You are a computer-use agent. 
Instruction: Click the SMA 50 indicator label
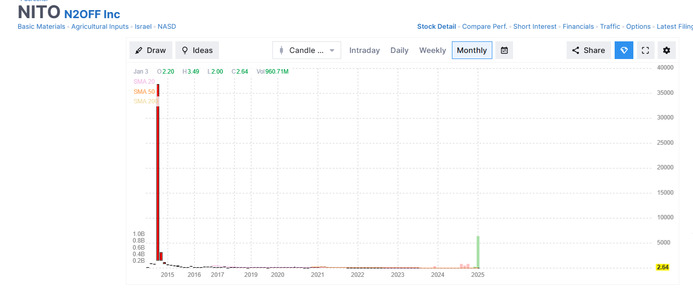[144, 92]
